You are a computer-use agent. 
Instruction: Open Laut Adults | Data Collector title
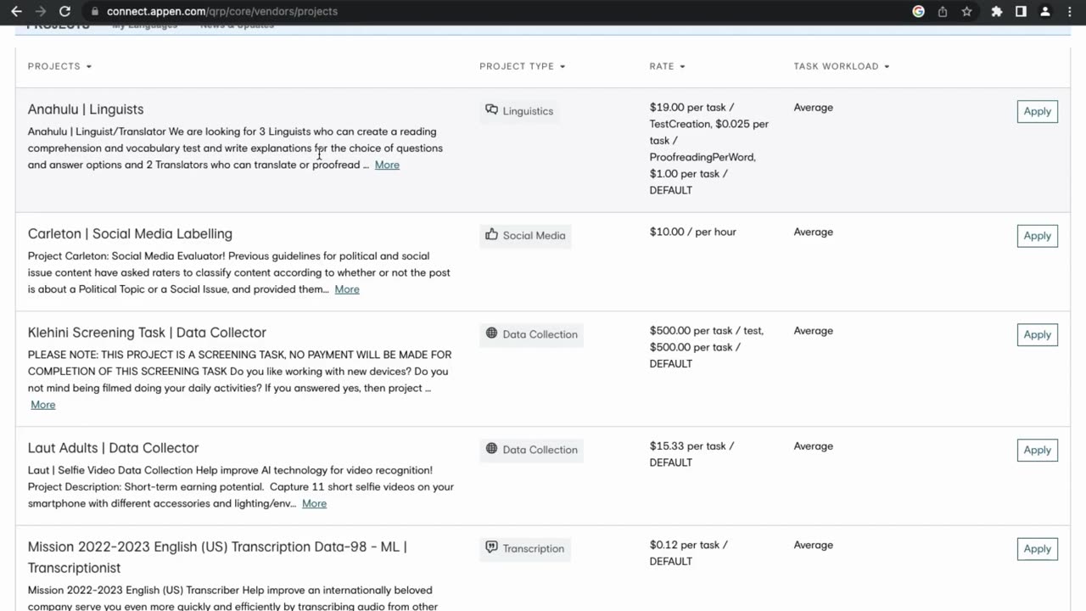pyautogui.click(x=113, y=448)
